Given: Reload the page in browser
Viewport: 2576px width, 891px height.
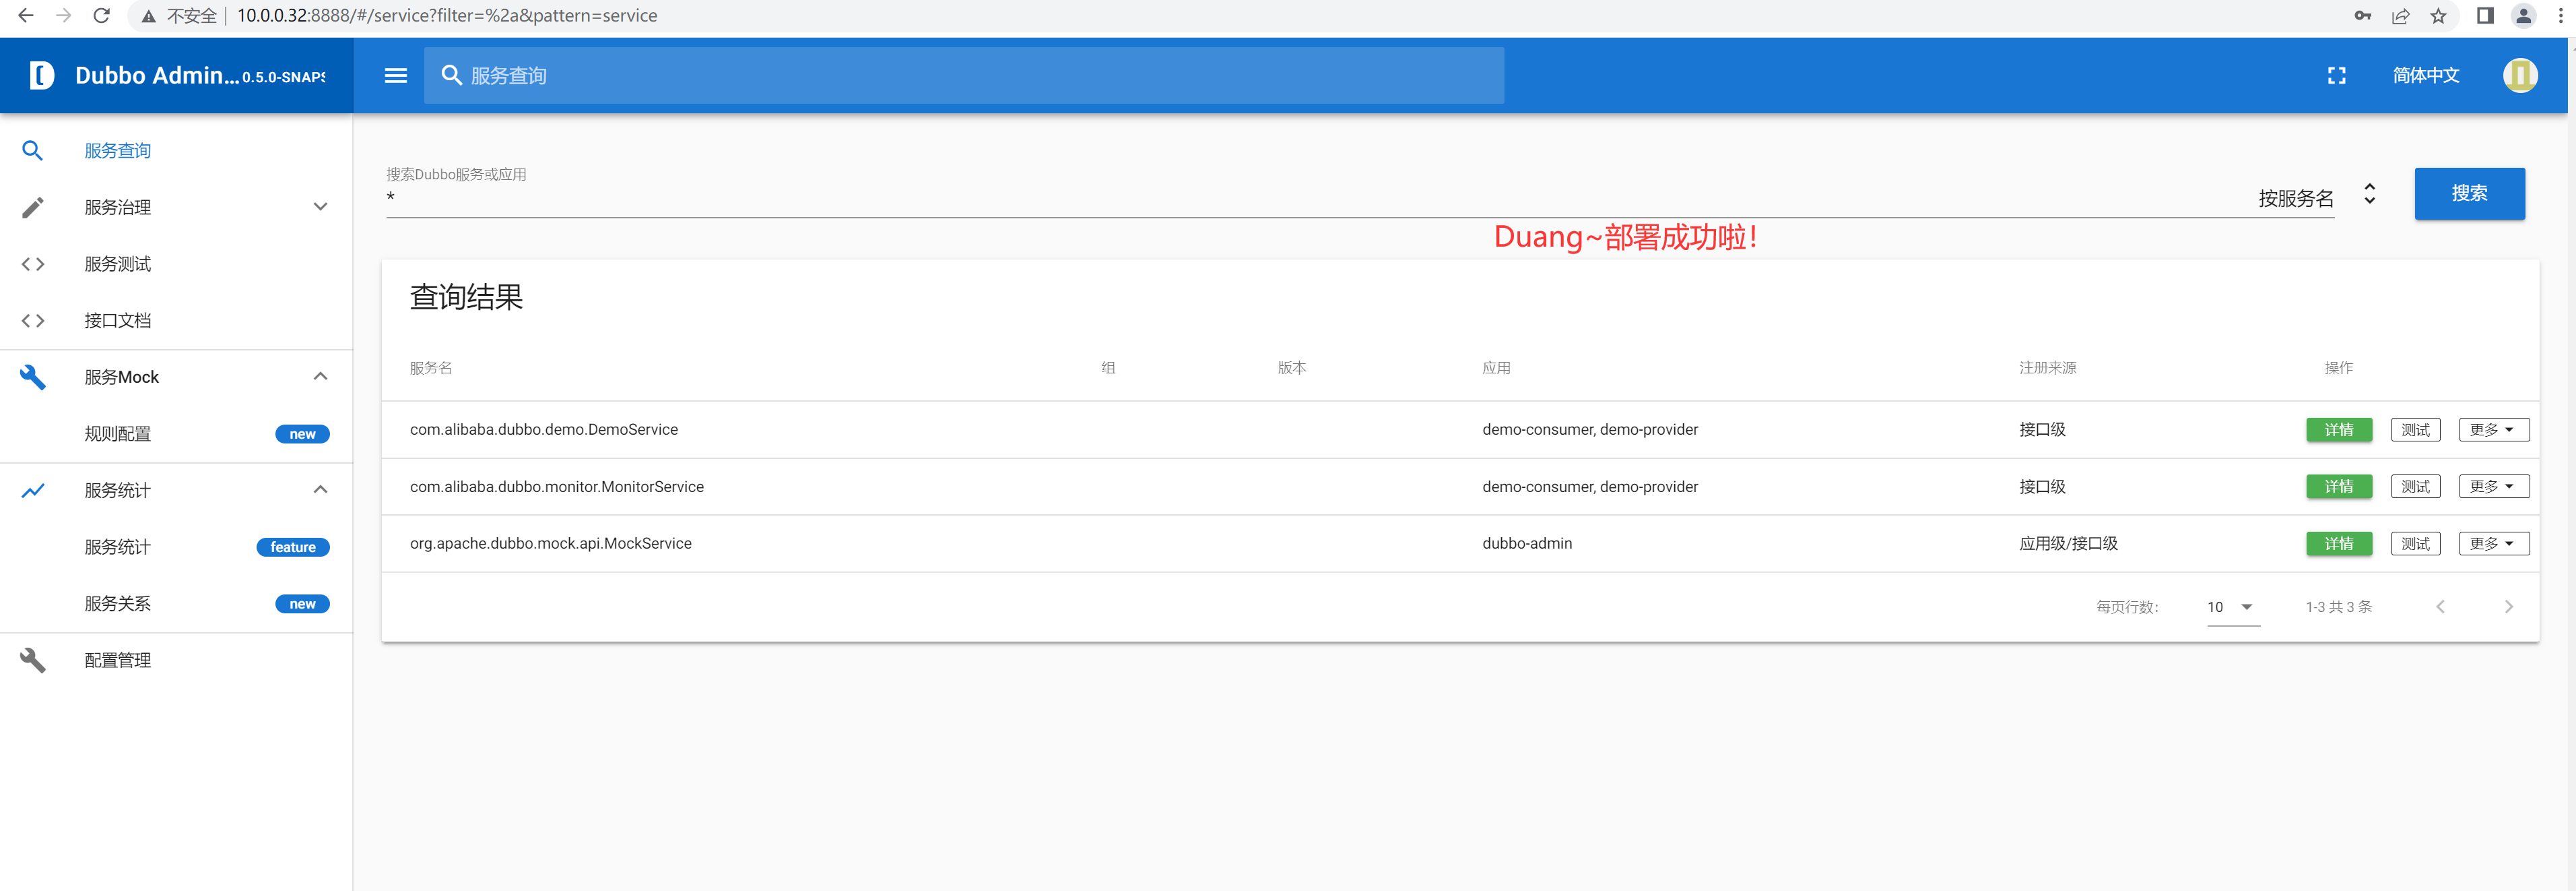Looking at the screenshot, I should [x=101, y=16].
